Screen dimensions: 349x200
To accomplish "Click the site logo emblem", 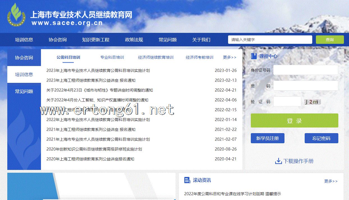I will click(16, 15).
